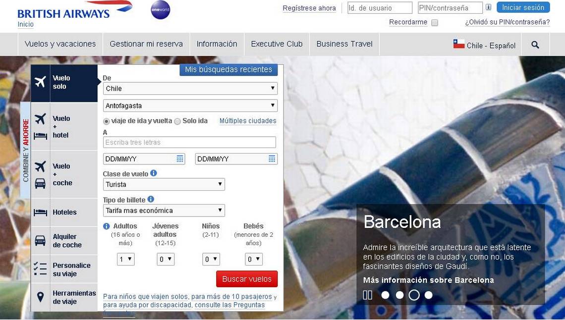This screenshot has height=320, width=565.
Task: Open the Múltiples ciudades link
Action: (x=248, y=121)
